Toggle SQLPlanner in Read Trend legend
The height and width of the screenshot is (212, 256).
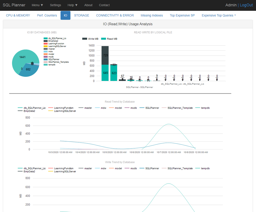click(x=149, y=108)
